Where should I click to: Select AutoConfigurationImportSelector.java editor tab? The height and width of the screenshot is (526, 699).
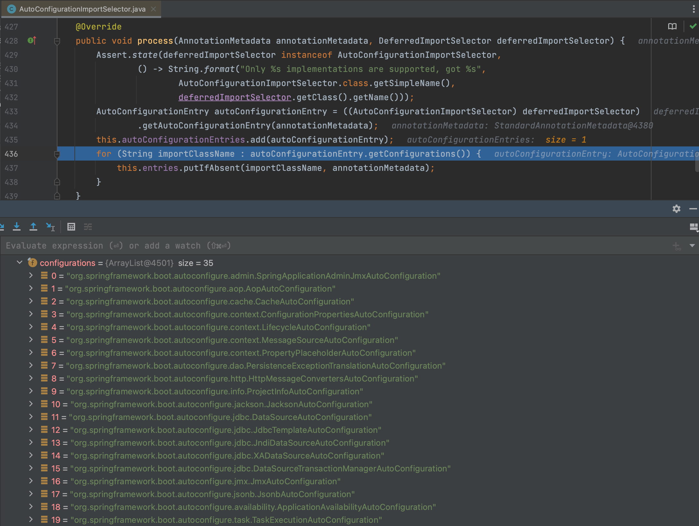tap(82, 9)
